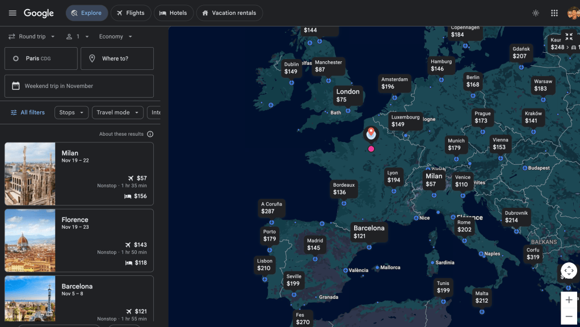This screenshot has height=327, width=580.
Task: Open the Florence result card photo
Action: coord(30,241)
